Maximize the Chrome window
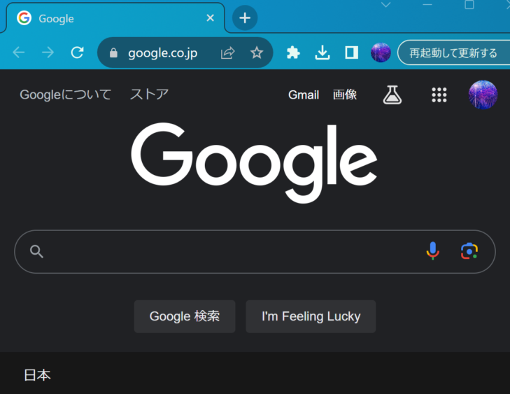Viewport: 510px width, 394px height. pyautogui.click(x=469, y=5)
